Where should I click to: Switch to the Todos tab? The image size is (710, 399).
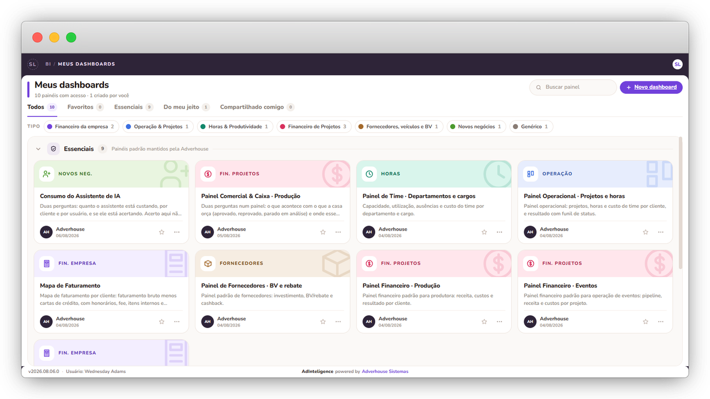(42, 107)
